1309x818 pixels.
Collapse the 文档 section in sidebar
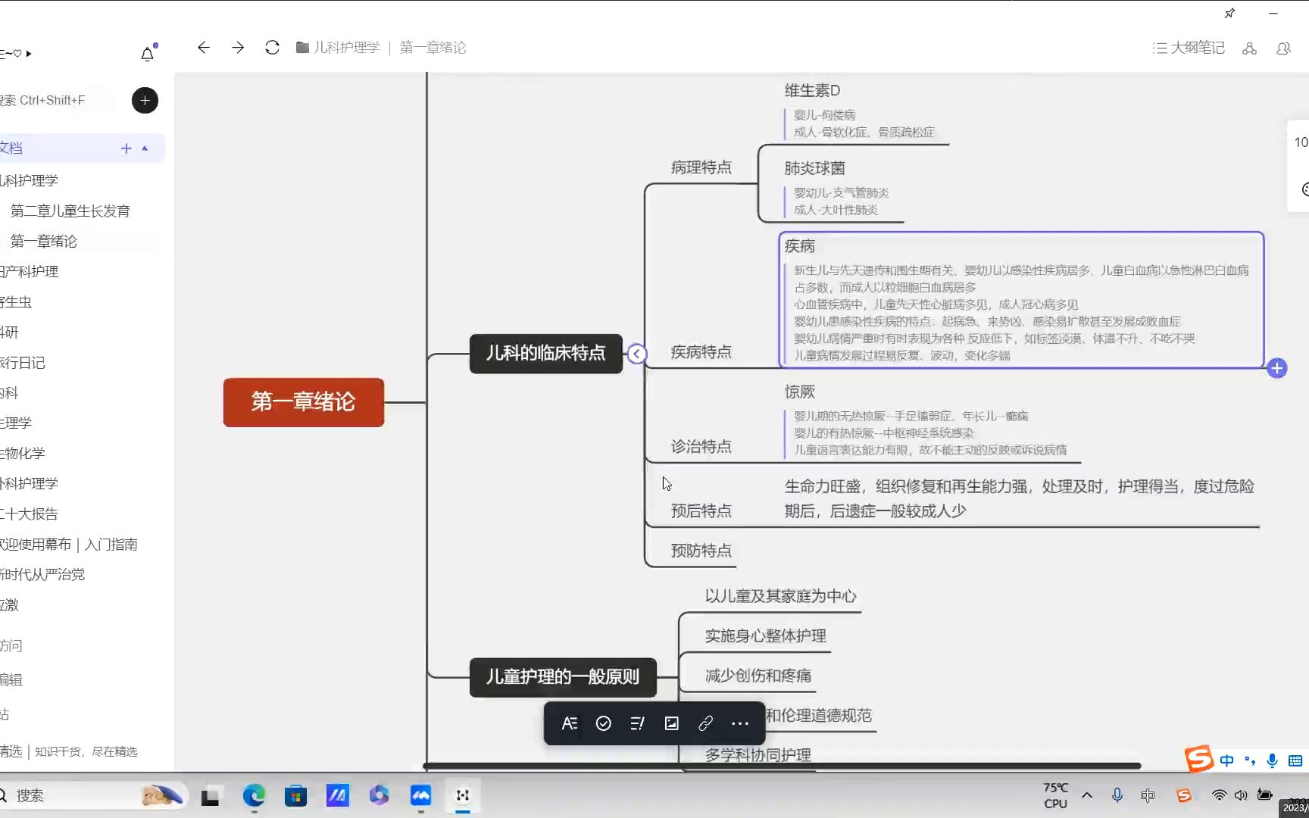(x=145, y=148)
